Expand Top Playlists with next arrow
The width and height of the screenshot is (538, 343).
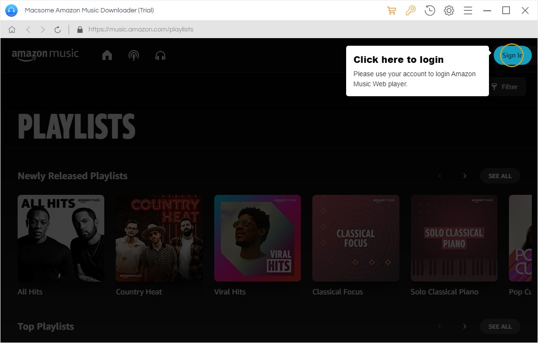(x=465, y=326)
